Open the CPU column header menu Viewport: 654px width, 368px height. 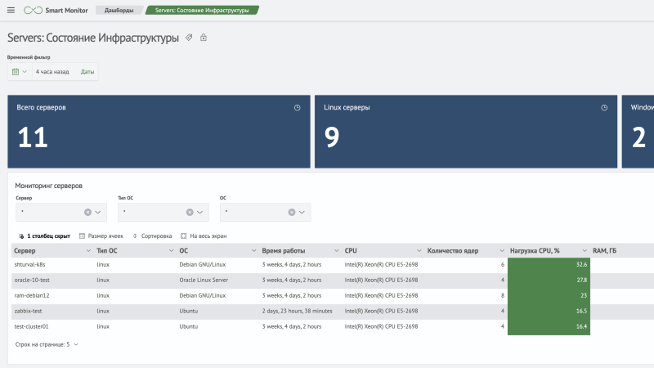click(x=419, y=251)
